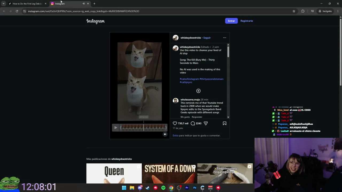
Task: Open the System of a Down reel thumbnail
Action: tap(170, 173)
